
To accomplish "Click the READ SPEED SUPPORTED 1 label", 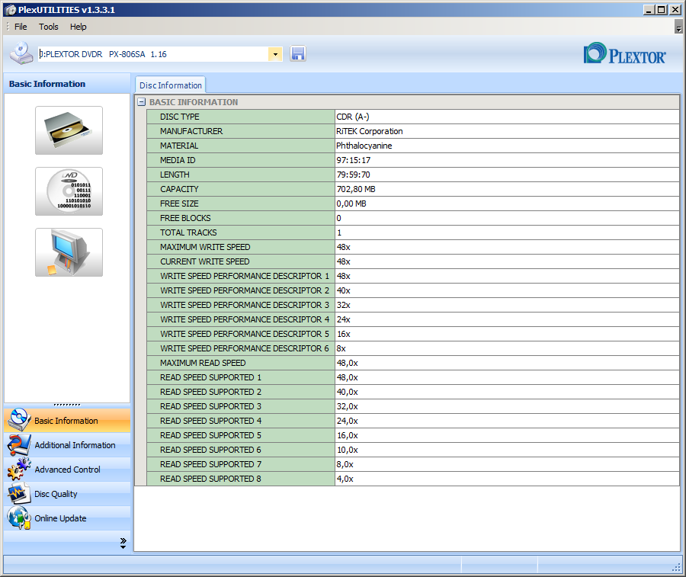I will click(211, 377).
